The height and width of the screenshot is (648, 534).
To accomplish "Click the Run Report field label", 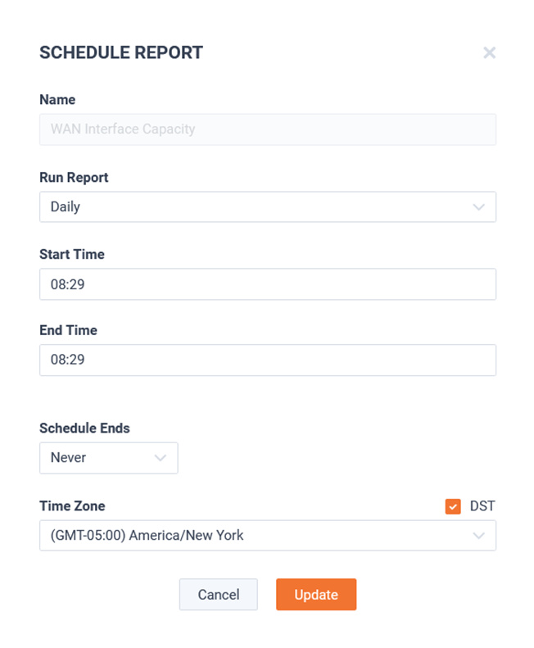I will point(74,177).
